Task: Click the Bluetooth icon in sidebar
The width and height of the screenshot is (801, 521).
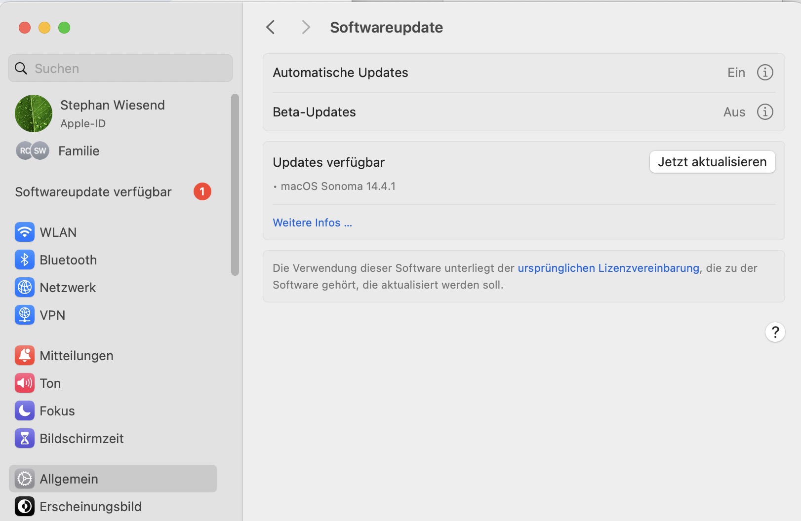Action: coord(25,260)
